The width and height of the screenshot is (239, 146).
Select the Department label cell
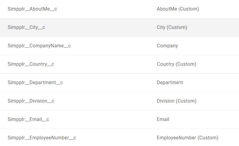pyautogui.click(x=170, y=83)
